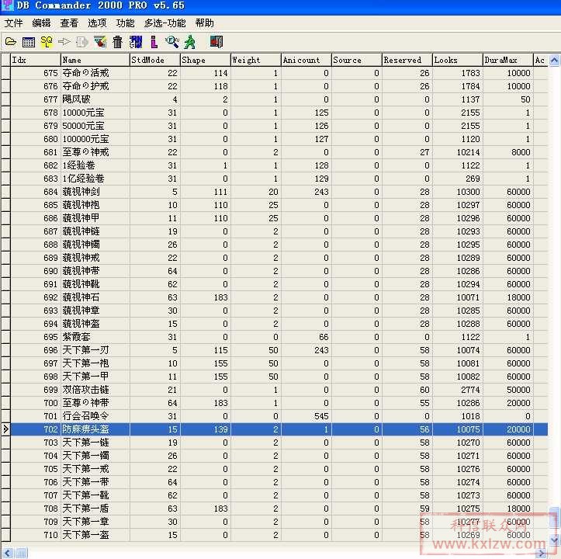Select the name cell 藐视神剑
Screen dimensions: 561x559
(95, 192)
